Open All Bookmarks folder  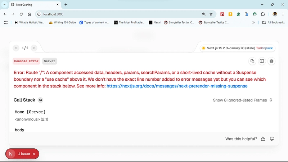[x=274, y=22]
